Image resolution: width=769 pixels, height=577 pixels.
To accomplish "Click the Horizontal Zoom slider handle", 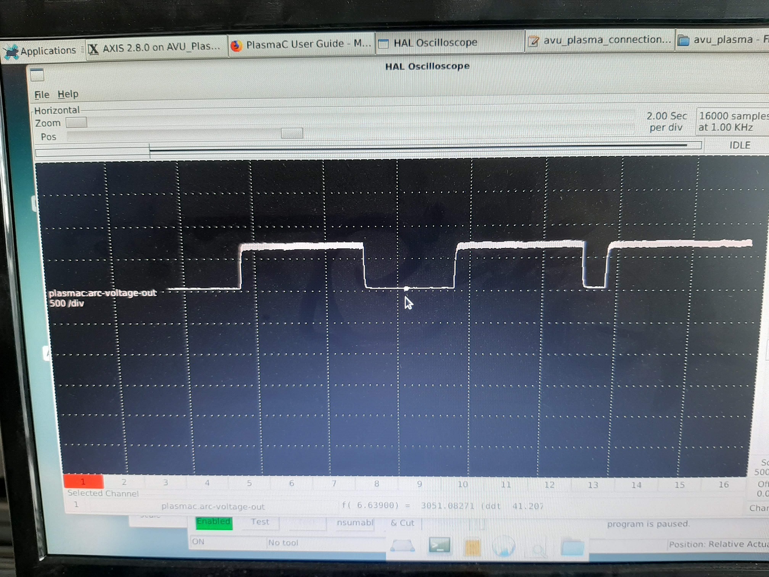I will click(76, 122).
